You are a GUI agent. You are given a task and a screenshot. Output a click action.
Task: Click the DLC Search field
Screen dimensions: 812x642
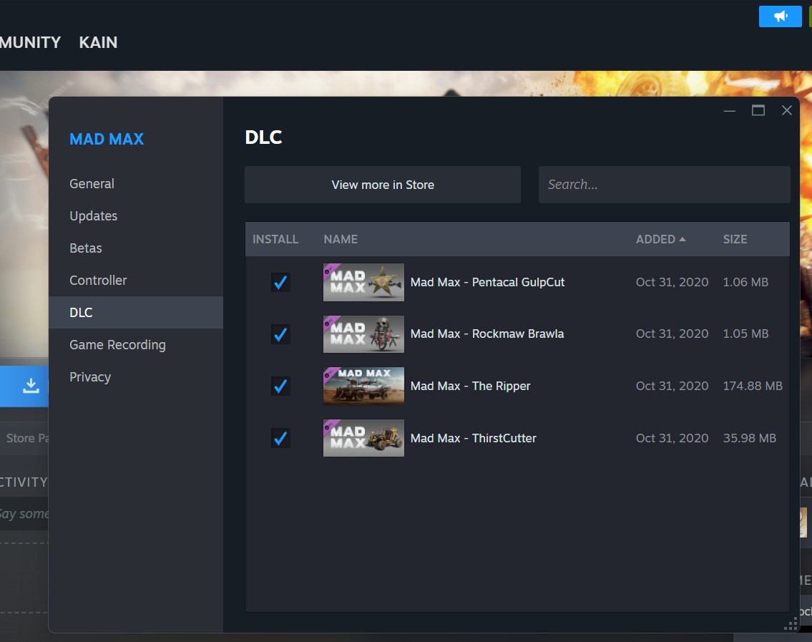pos(665,185)
